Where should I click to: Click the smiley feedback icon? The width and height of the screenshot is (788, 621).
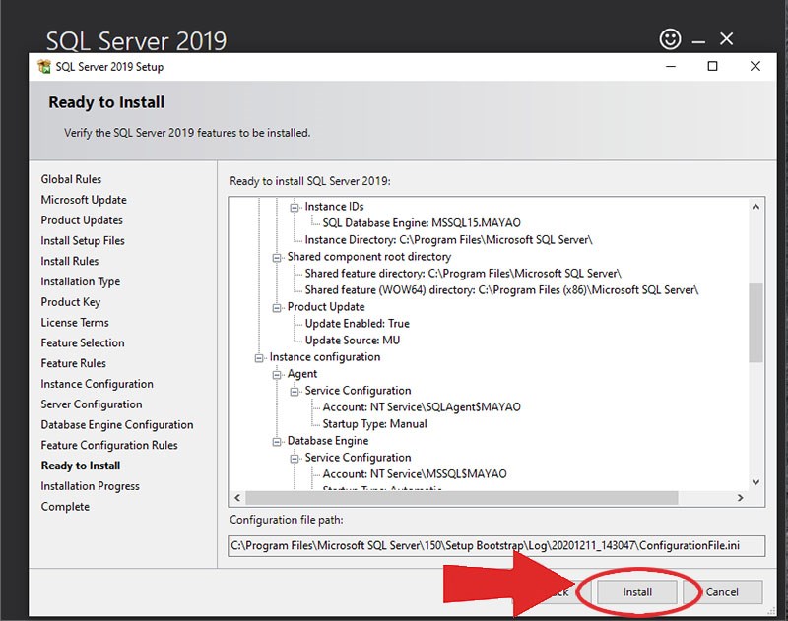669,39
